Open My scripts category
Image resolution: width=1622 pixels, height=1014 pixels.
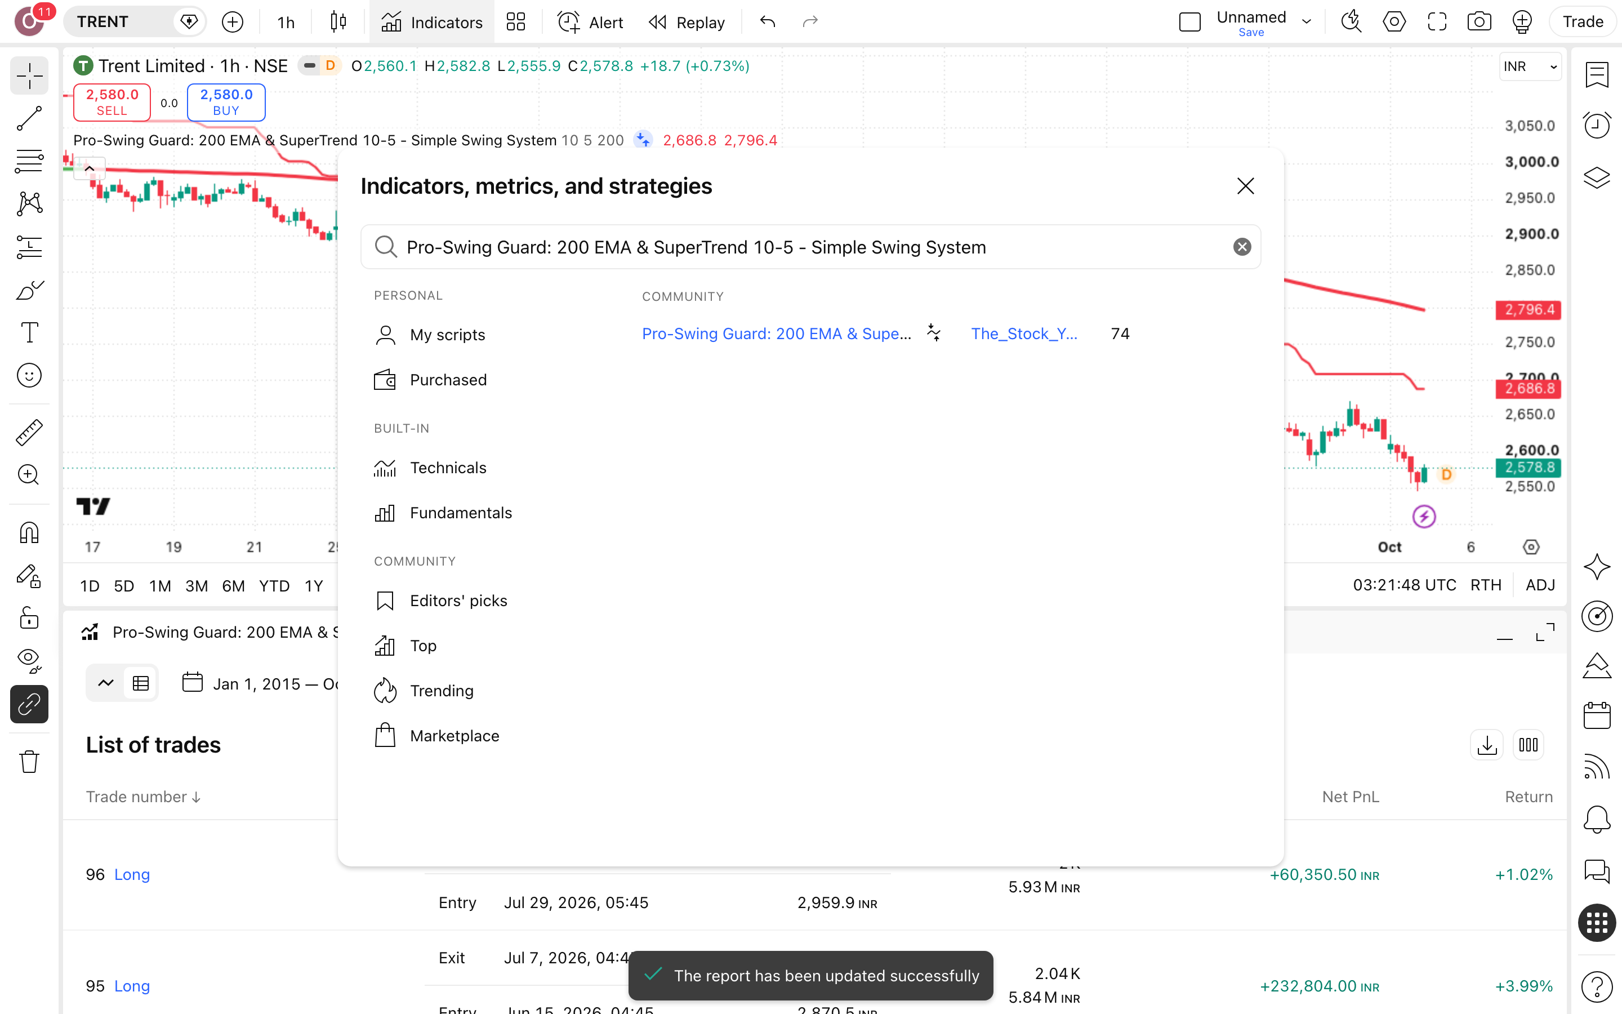(x=430, y=335)
